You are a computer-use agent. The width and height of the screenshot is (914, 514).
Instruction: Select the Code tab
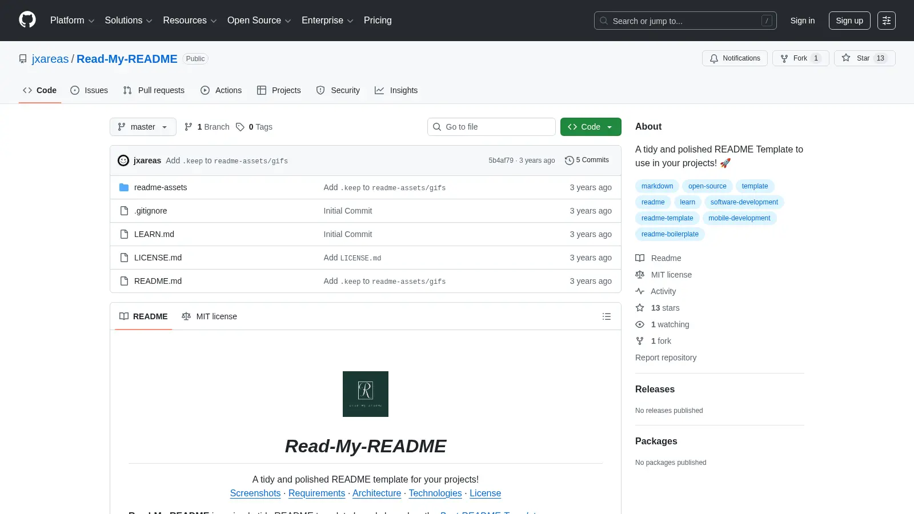point(39,90)
